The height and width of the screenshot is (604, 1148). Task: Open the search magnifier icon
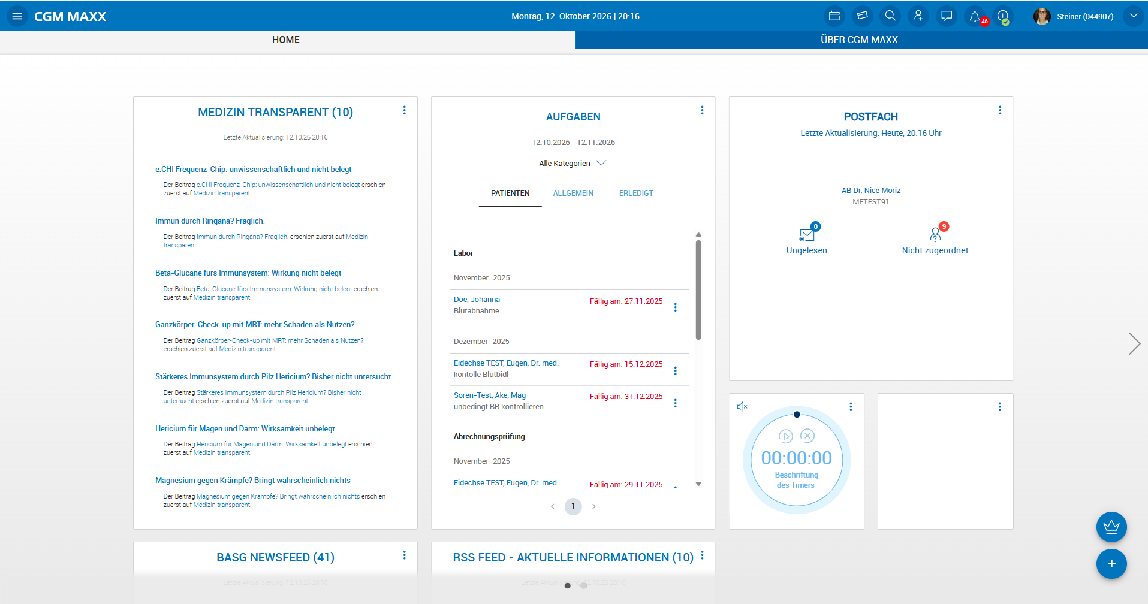890,16
